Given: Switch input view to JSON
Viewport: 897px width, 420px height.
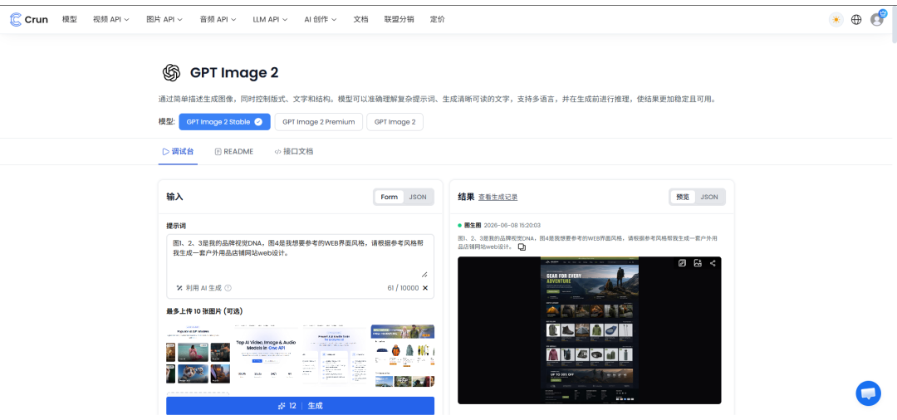Looking at the screenshot, I should 418,198.
